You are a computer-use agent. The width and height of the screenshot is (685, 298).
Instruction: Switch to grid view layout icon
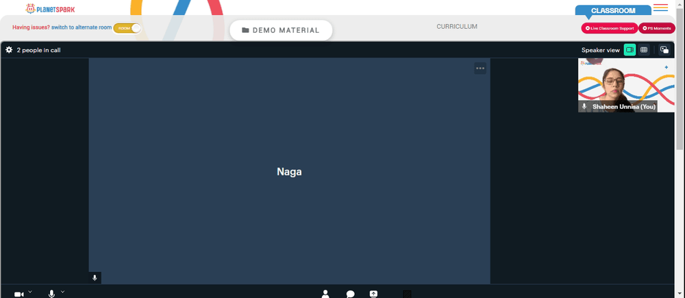pyautogui.click(x=643, y=50)
